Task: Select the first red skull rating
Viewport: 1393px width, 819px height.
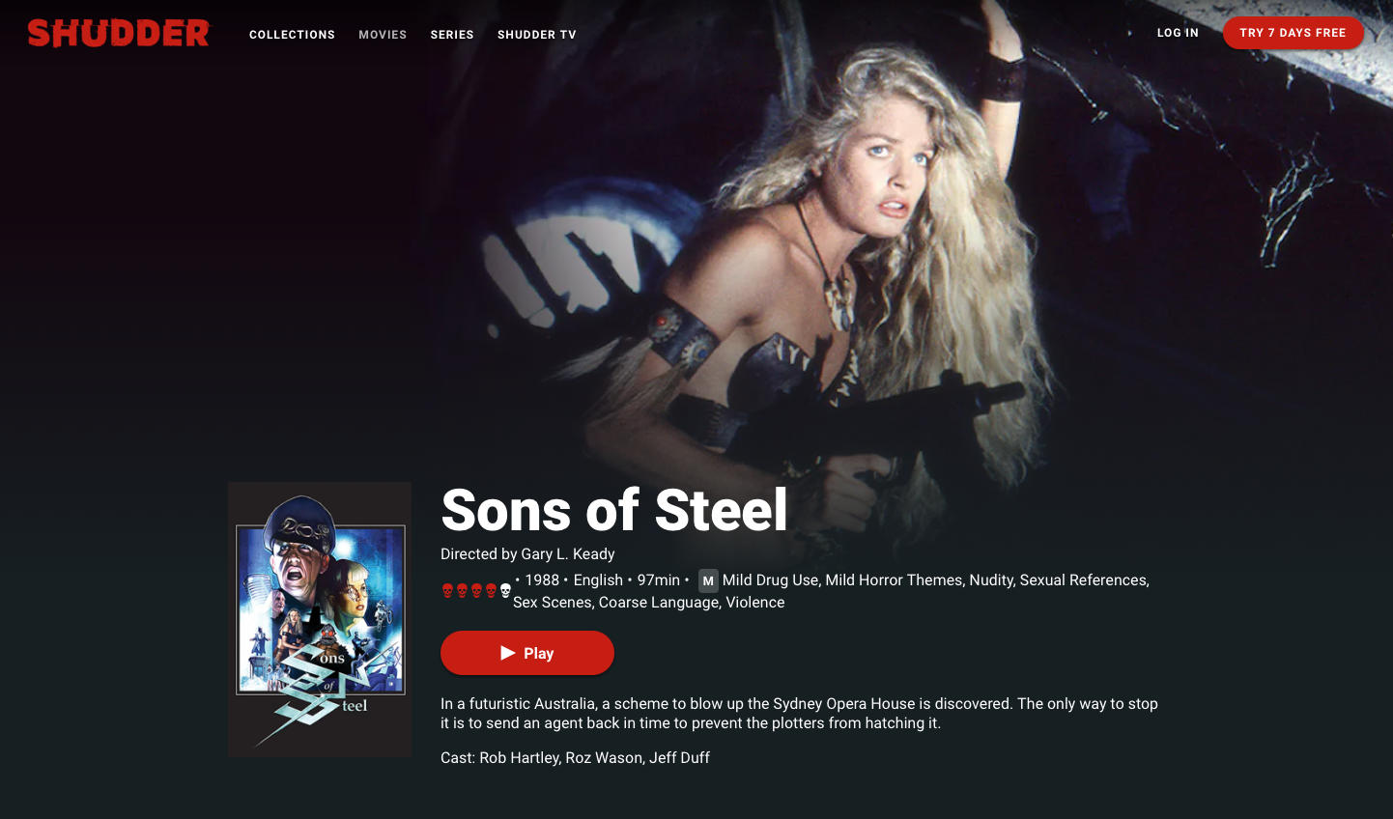Action: 447,590
